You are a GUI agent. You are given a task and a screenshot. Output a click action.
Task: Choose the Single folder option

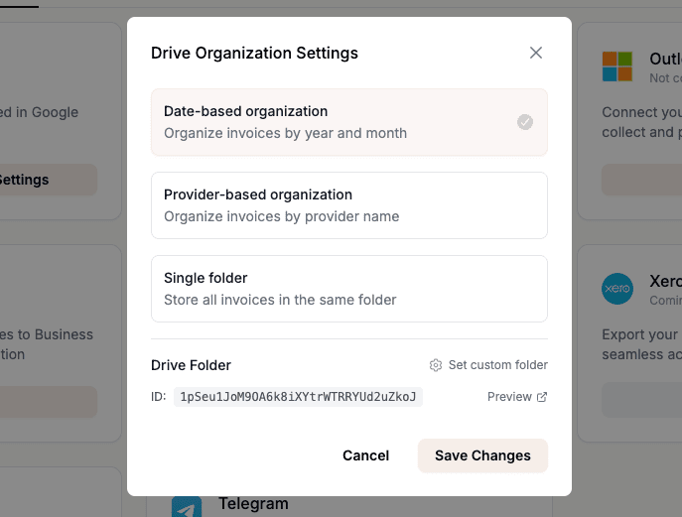(348, 289)
